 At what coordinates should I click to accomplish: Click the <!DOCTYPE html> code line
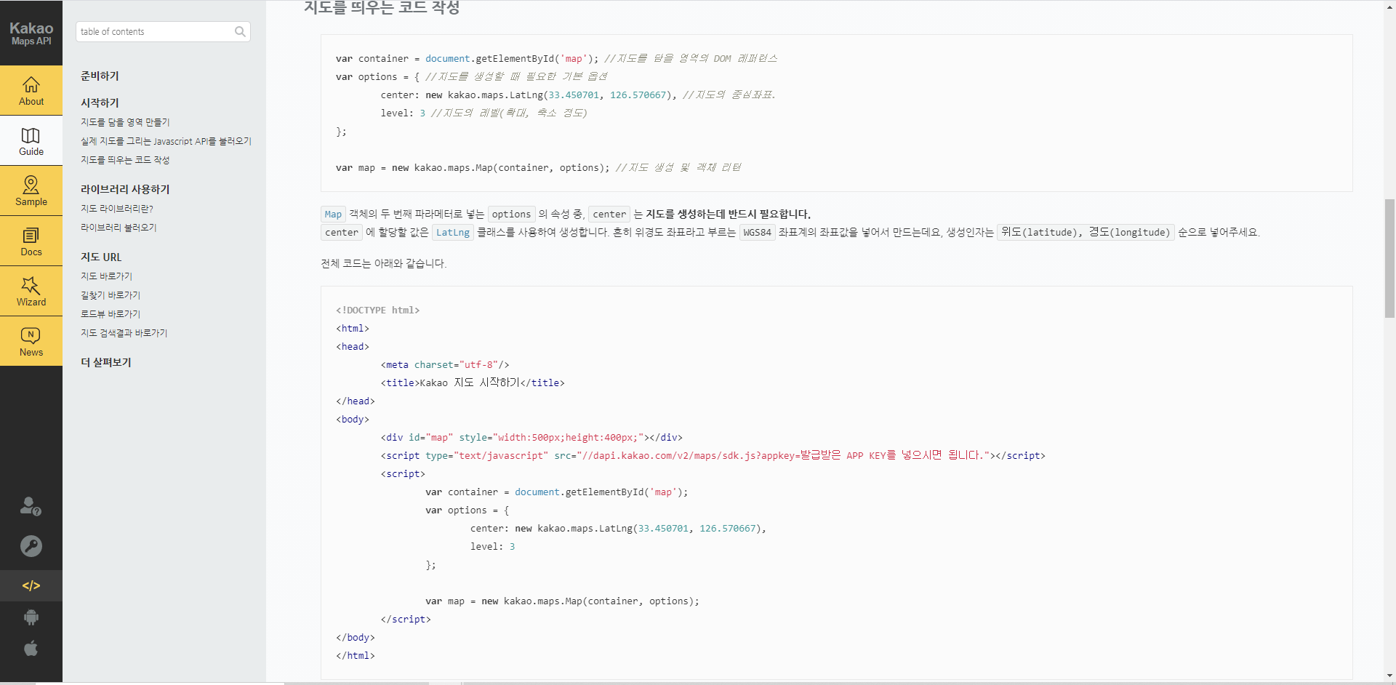377,310
